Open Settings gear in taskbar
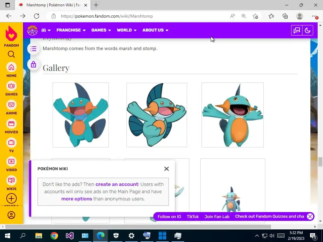The image size is (323, 242). tap(132, 236)
